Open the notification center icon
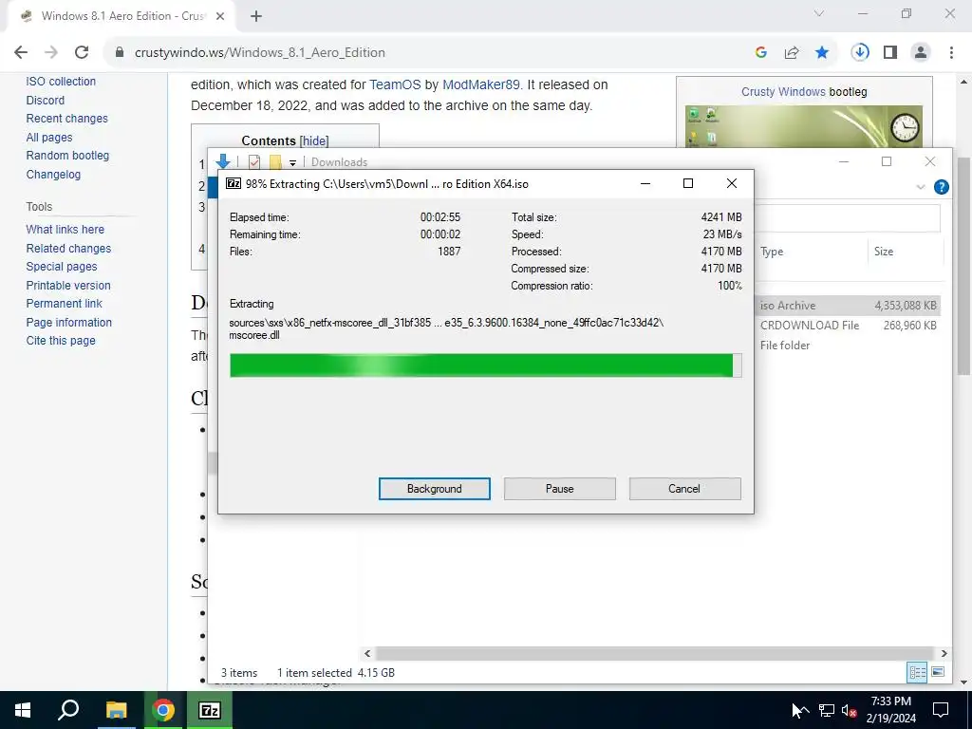Screen dimensions: 972x729 tap(941, 710)
